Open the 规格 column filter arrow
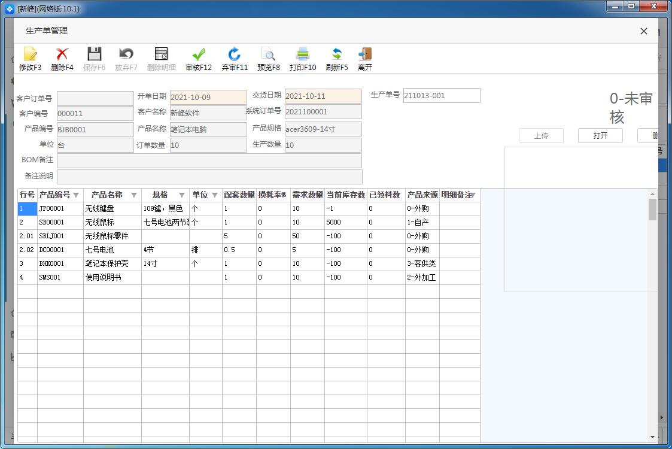The image size is (672, 449). [x=182, y=195]
